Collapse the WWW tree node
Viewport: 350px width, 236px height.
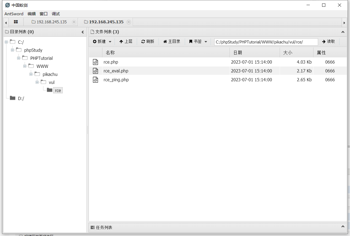pos(25,66)
